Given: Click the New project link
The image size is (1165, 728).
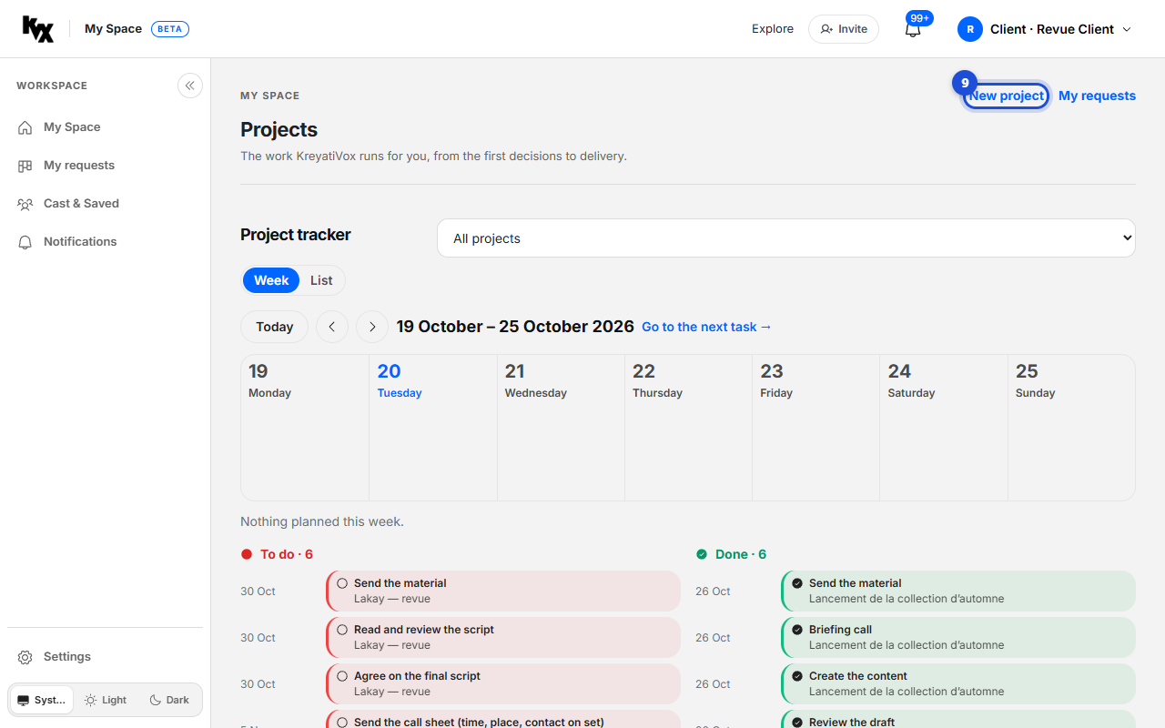Looking at the screenshot, I should point(1007,96).
